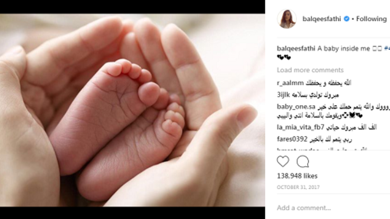Open comment bubble icon
The height and width of the screenshot is (219, 390).
303,162
